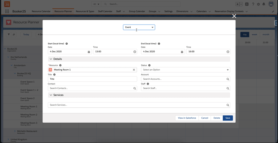Save the reservation

pyautogui.click(x=228, y=118)
